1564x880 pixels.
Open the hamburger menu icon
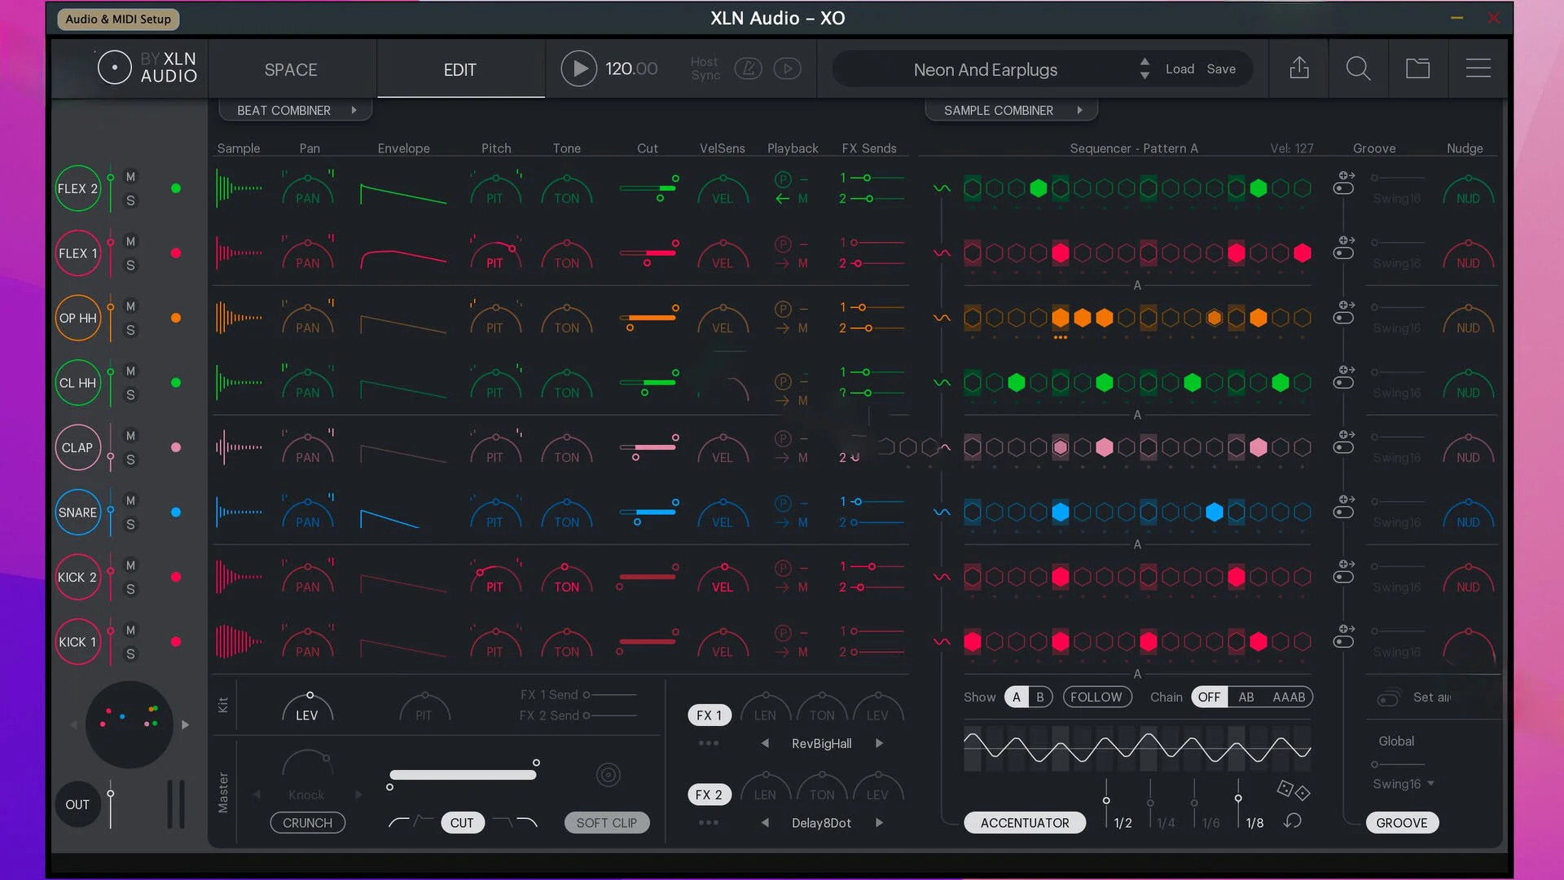coord(1478,68)
